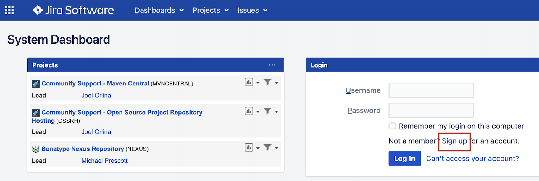Screen dimensions: 539x181
Task: Open filters funnel icon for Maven Central
Action: coord(267,82)
